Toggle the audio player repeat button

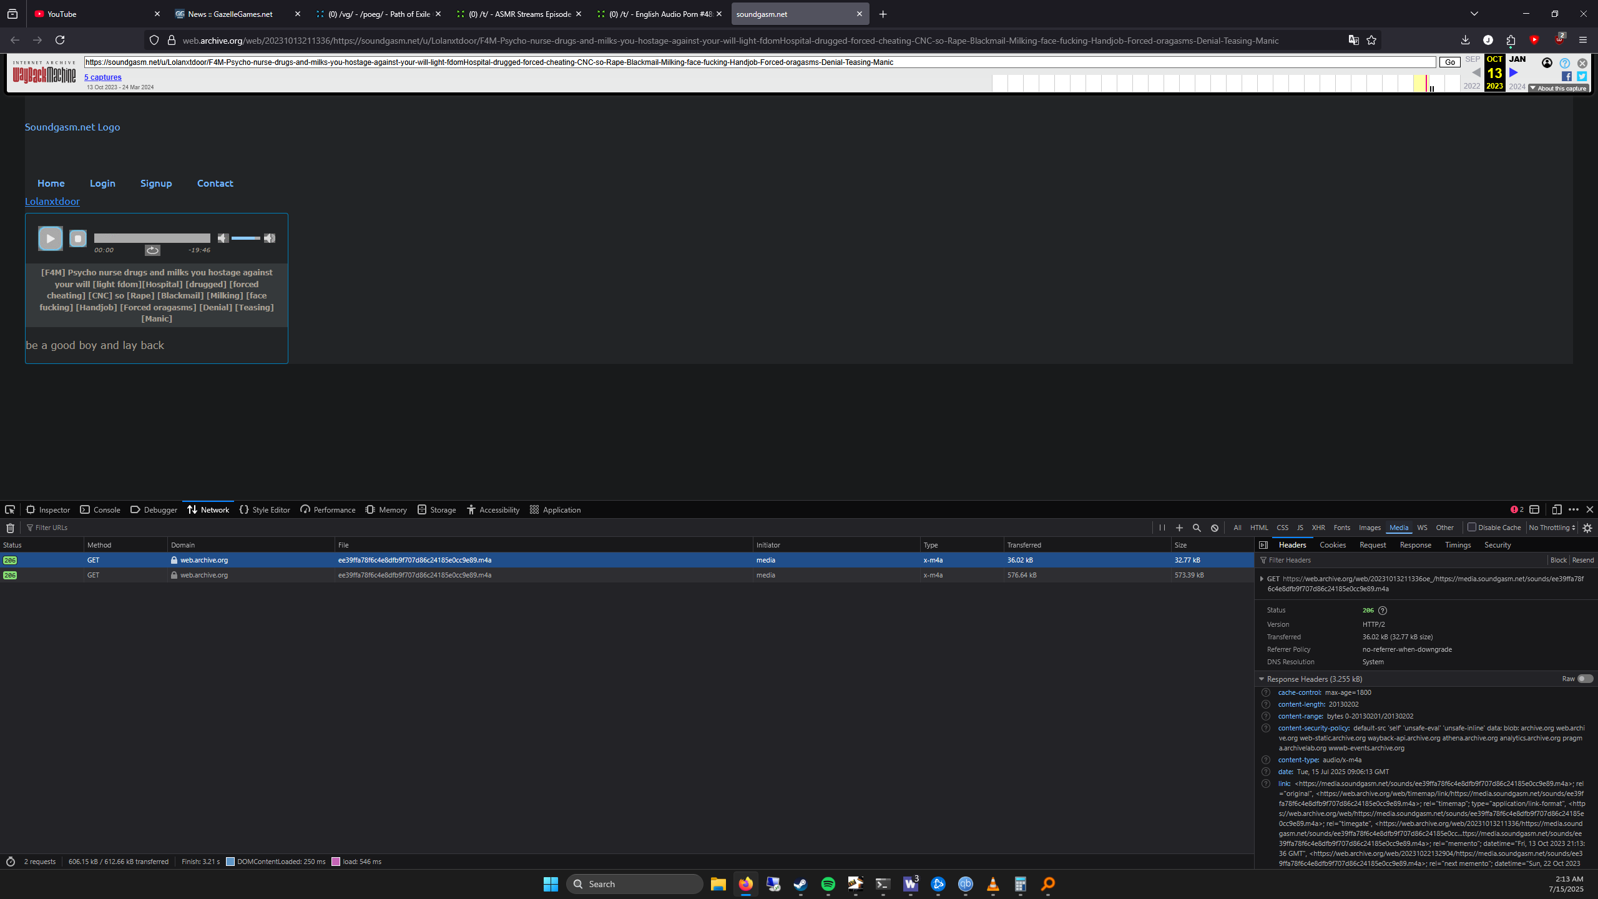152,250
